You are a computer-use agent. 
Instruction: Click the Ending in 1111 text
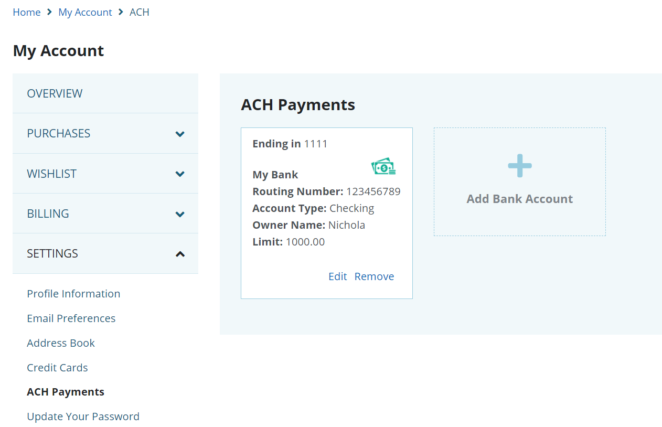pos(290,144)
